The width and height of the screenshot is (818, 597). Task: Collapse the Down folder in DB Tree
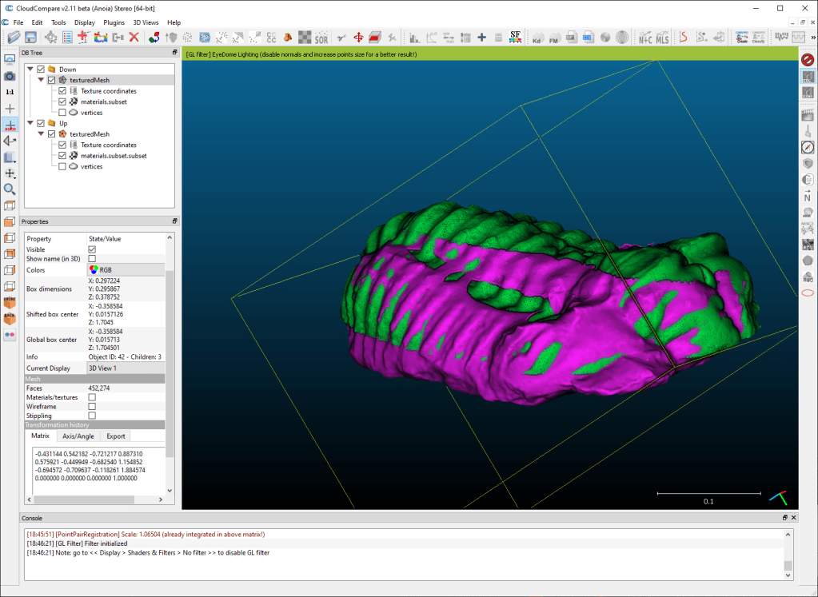point(30,70)
